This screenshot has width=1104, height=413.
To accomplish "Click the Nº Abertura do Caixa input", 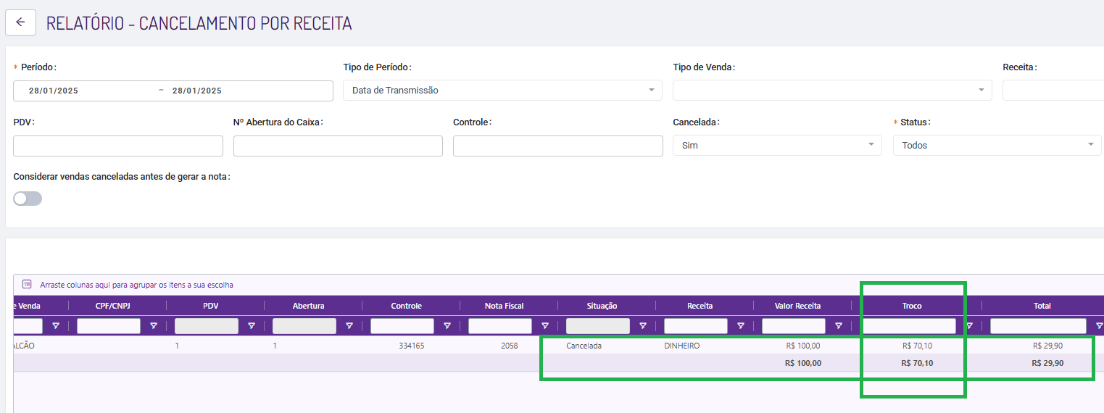I will tap(338, 146).
